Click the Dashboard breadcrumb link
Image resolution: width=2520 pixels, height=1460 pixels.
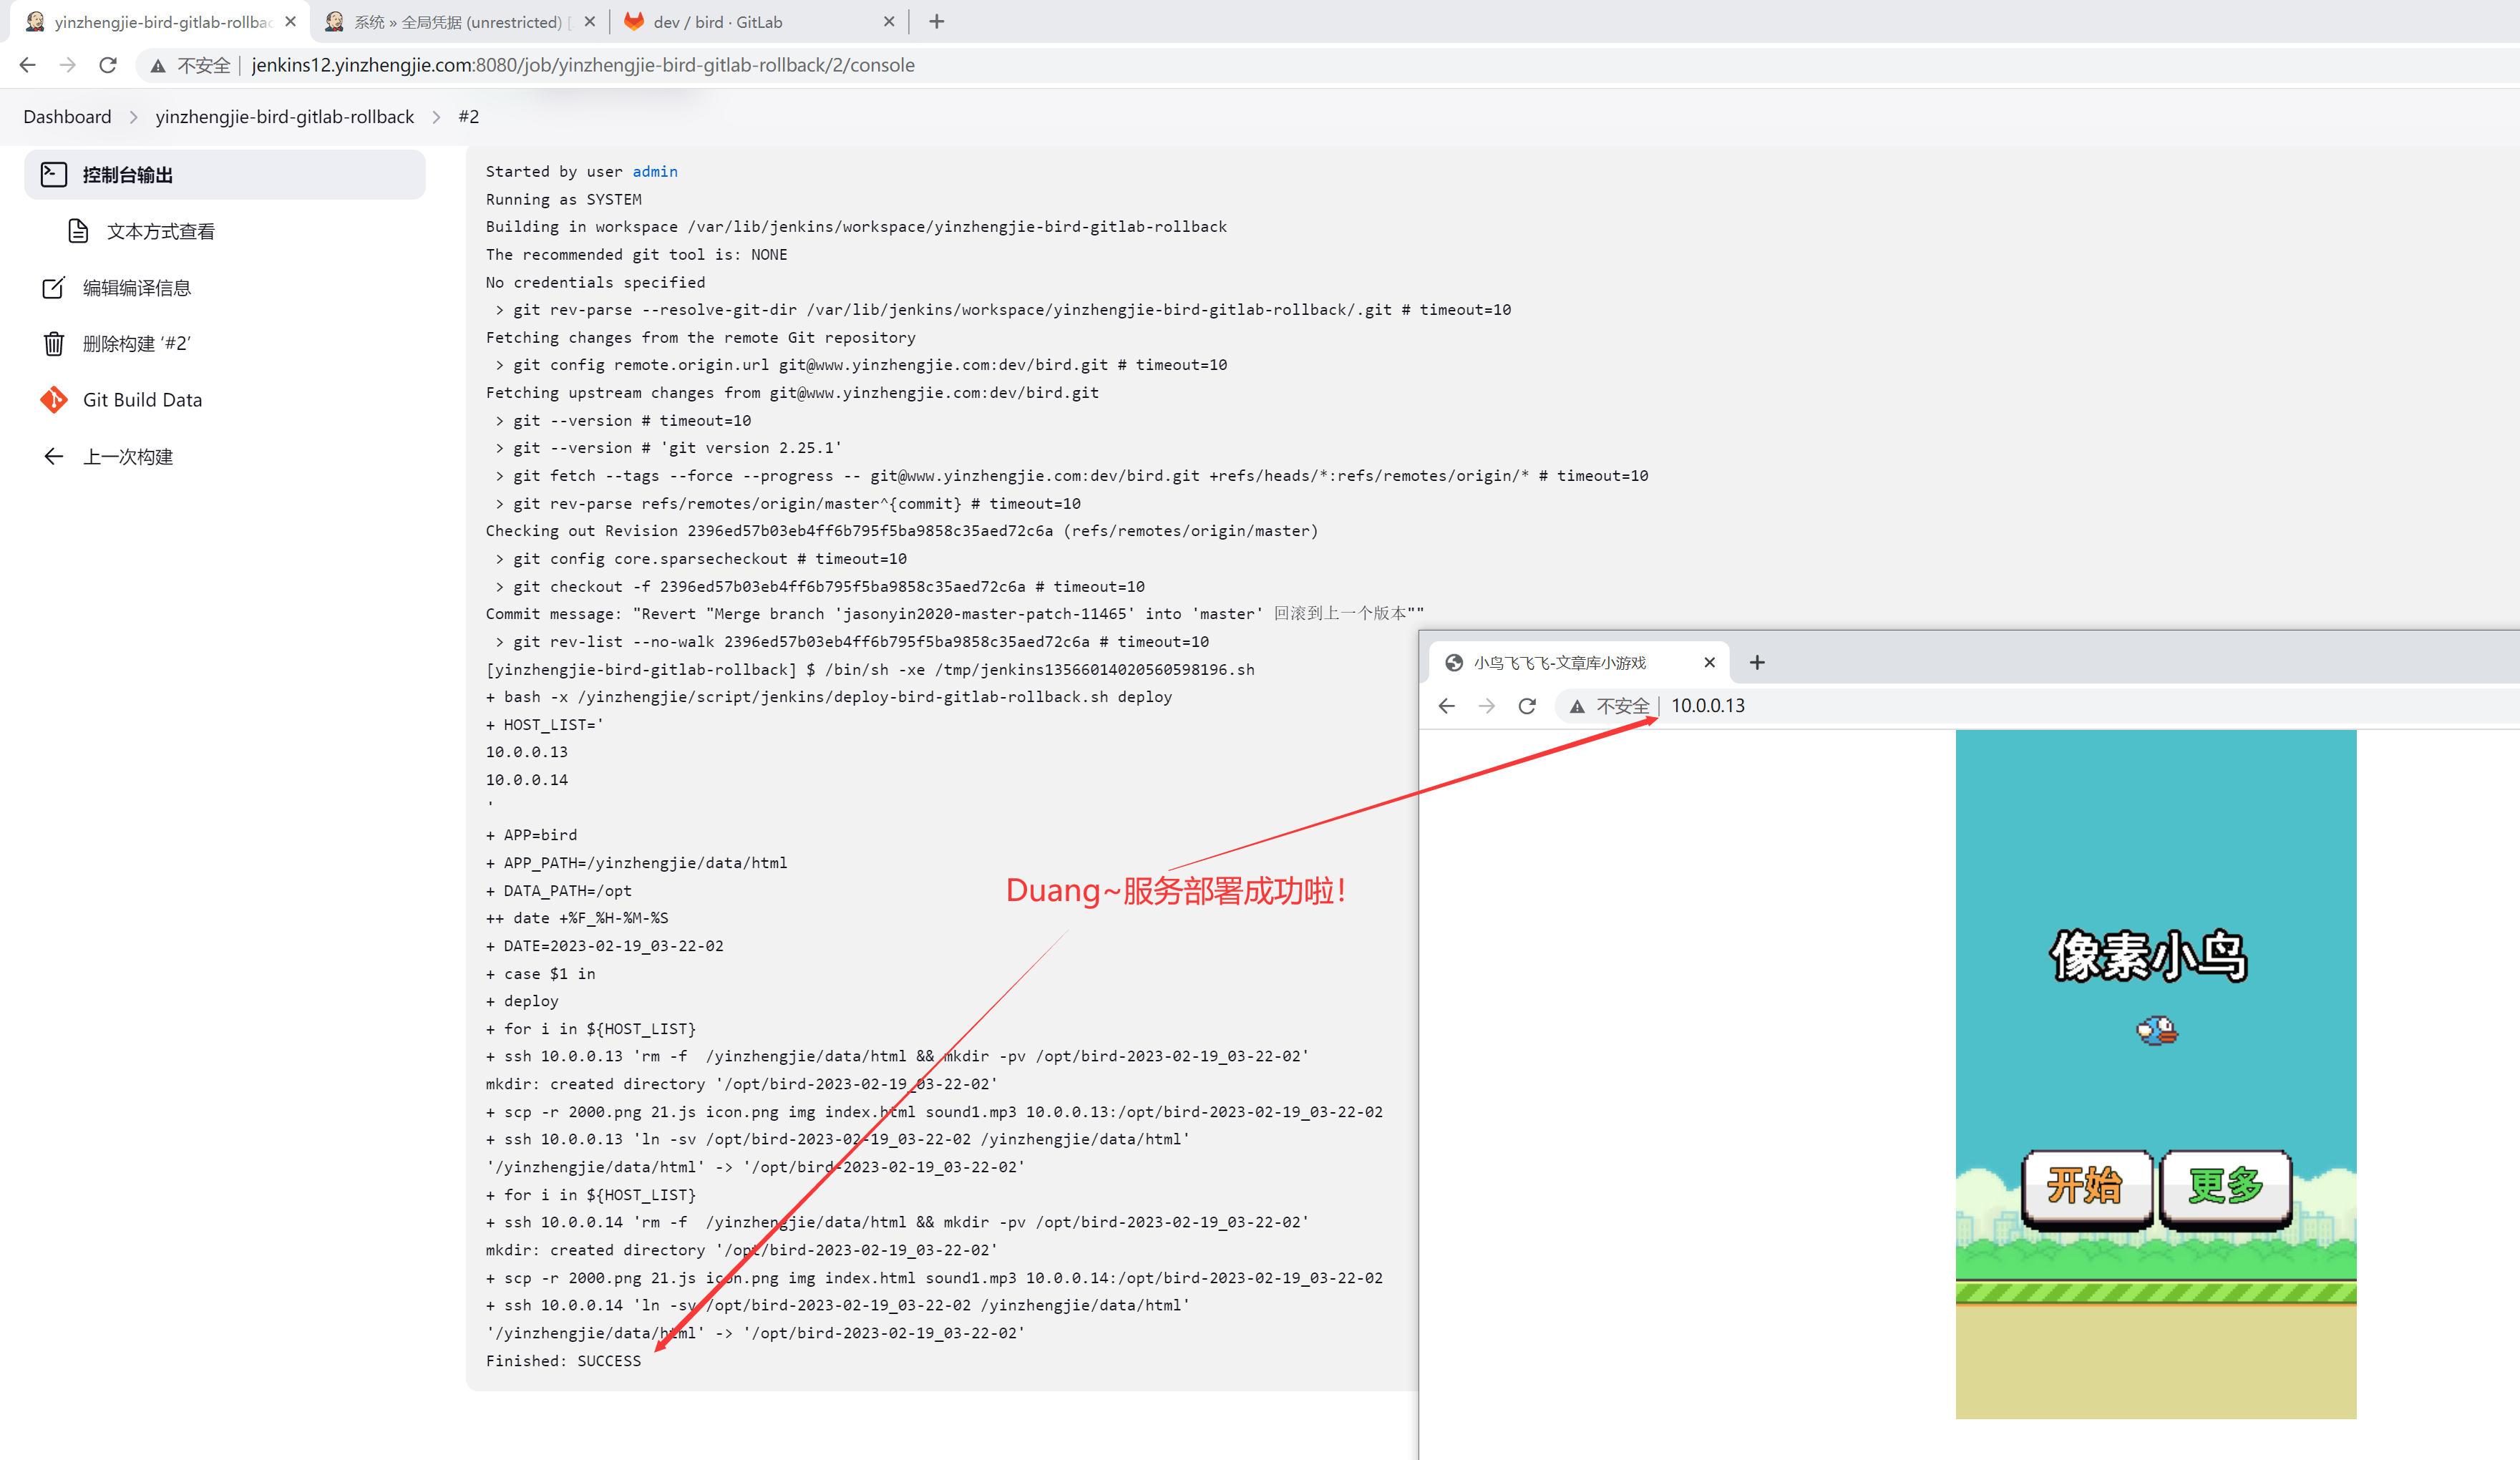tap(67, 117)
